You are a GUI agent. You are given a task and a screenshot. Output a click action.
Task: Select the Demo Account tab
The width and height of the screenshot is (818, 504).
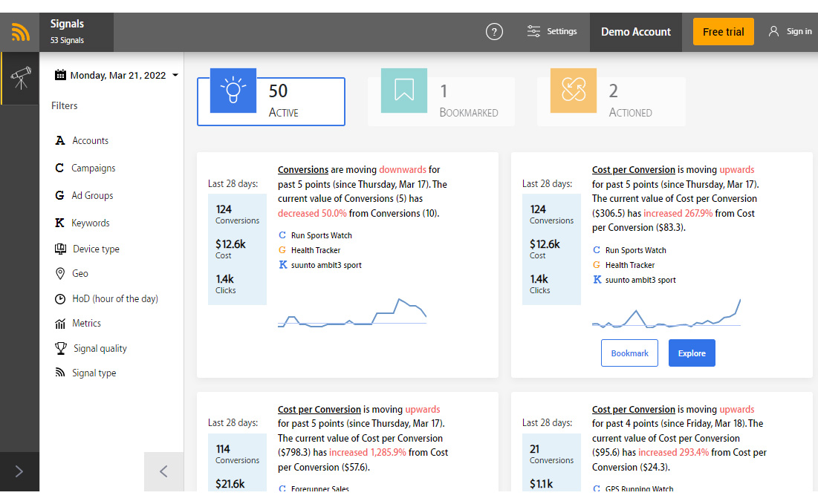click(x=635, y=32)
